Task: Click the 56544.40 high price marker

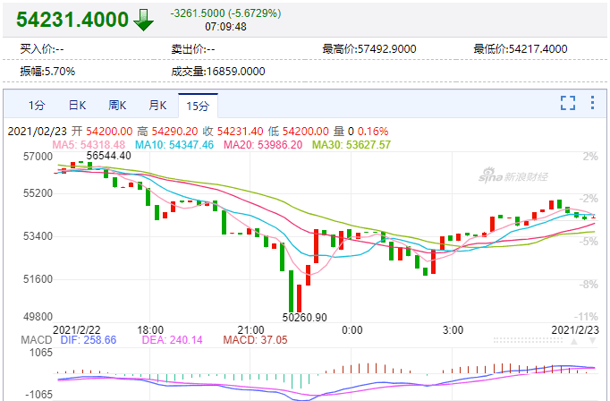Action: (108, 156)
